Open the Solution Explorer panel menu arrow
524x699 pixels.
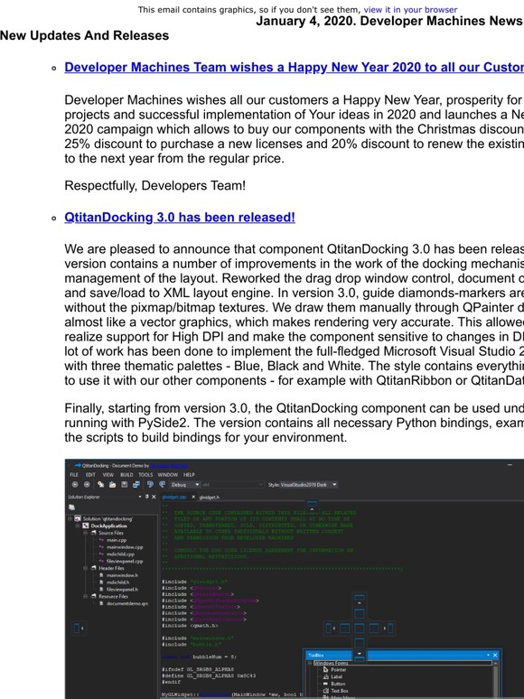(140, 497)
